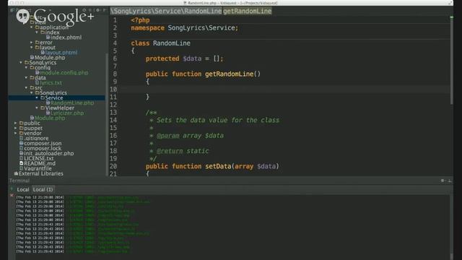
Task: Click the init_autoloader.php file icon
Action: point(21,153)
